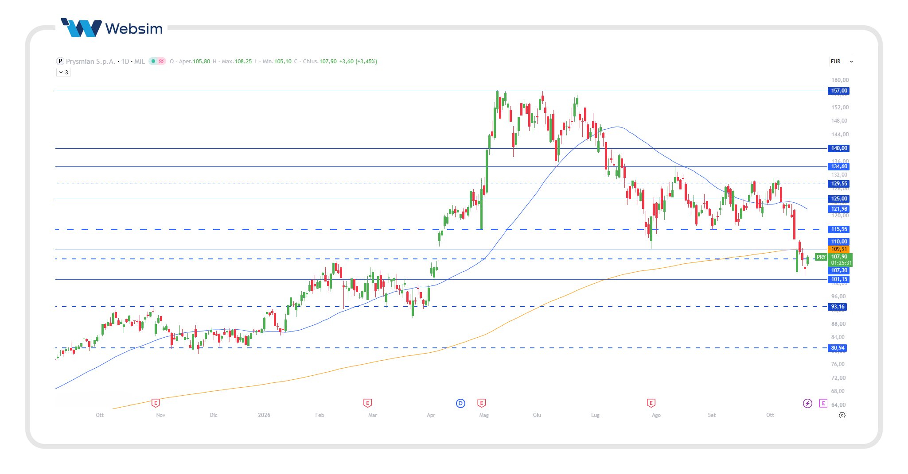Click the +3,60 (+3,45%) change value
Image resolution: width=908 pixels, height=474 pixels.
pyautogui.click(x=358, y=62)
